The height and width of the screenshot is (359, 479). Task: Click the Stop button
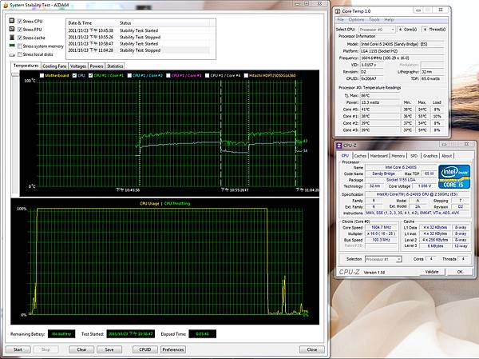click(46, 349)
